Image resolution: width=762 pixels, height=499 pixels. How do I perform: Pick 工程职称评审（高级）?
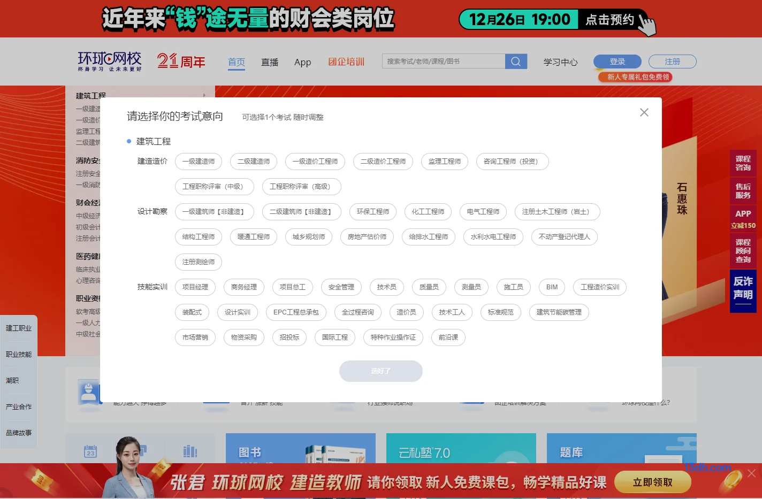[302, 187]
